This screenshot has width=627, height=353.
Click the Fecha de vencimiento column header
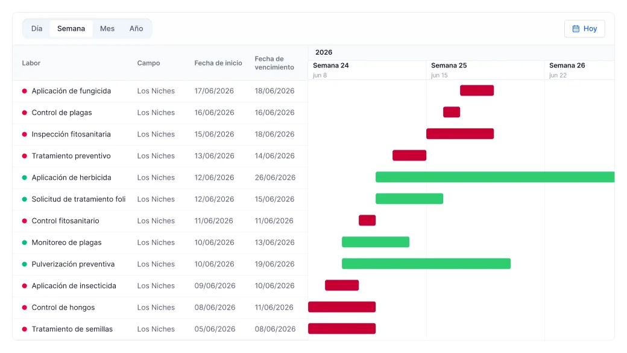(274, 63)
